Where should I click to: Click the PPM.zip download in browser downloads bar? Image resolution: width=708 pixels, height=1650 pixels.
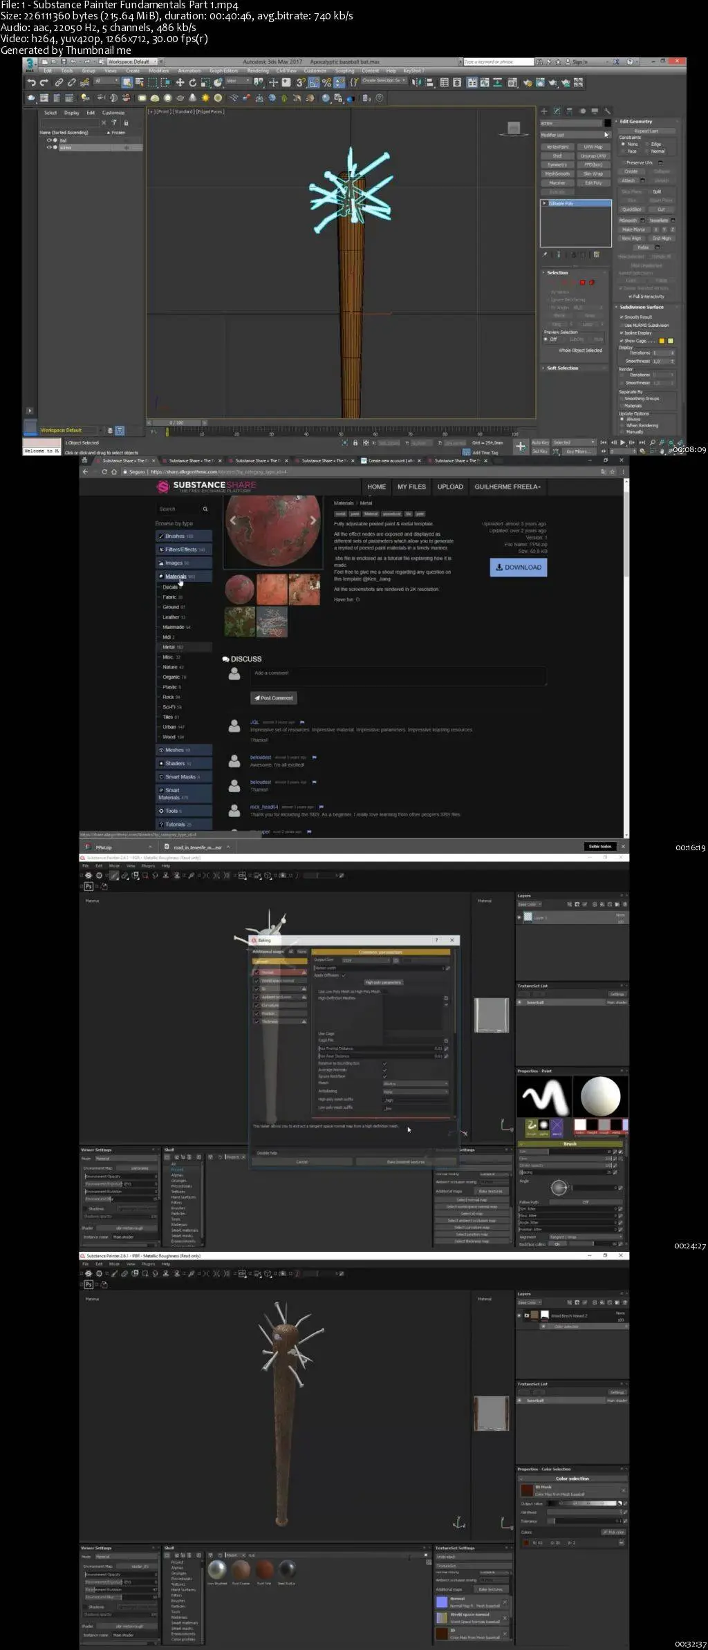click(118, 847)
